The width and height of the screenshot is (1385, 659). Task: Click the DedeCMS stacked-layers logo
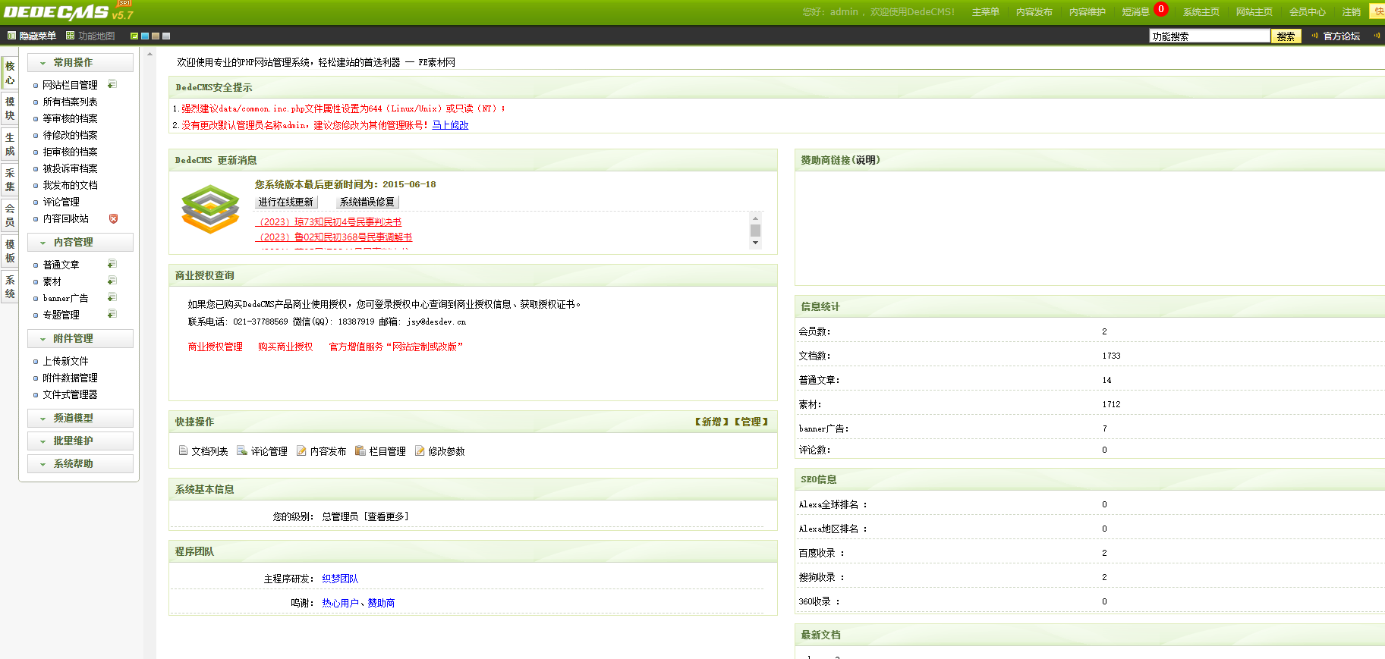point(210,209)
